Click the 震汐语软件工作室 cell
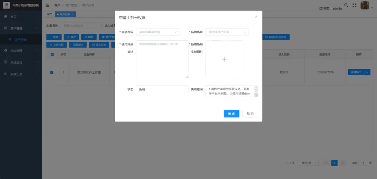This screenshot has height=179, width=377. 89,72
